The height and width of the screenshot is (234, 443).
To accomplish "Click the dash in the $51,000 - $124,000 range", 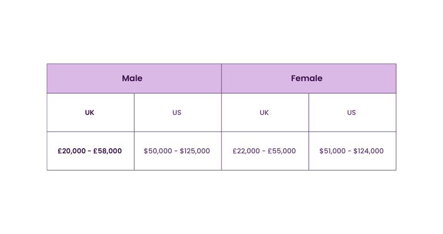I will 350,151.
